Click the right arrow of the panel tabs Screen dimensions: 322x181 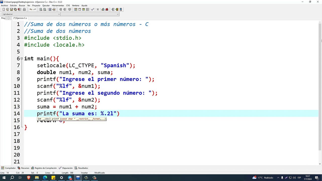coord(10,18)
